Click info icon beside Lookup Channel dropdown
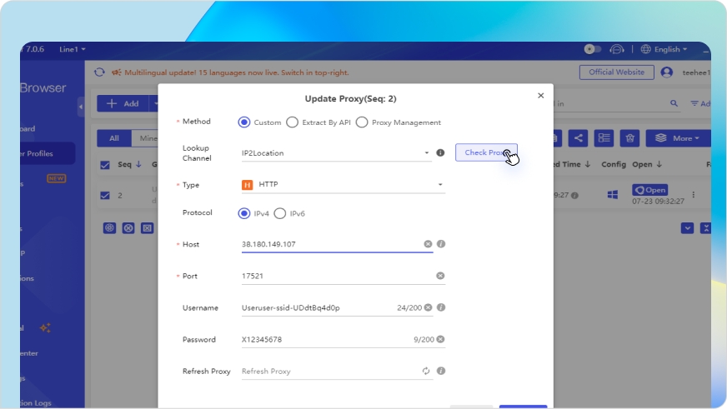This screenshot has height=409, width=727. [x=440, y=153]
